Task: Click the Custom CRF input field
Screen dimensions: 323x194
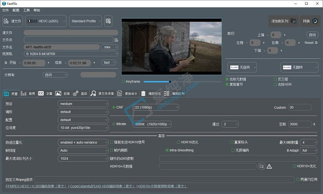Action: [300, 107]
